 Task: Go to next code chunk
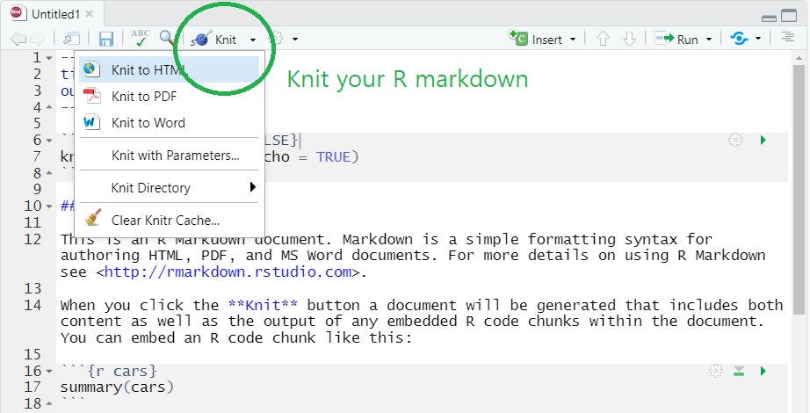[x=629, y=40]
